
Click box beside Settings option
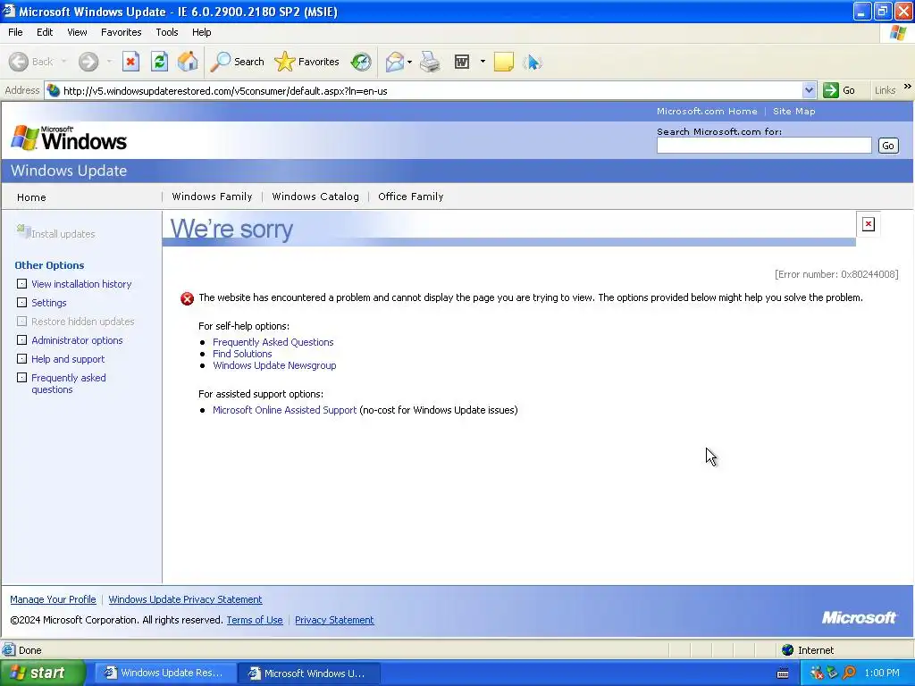point(21,303)
